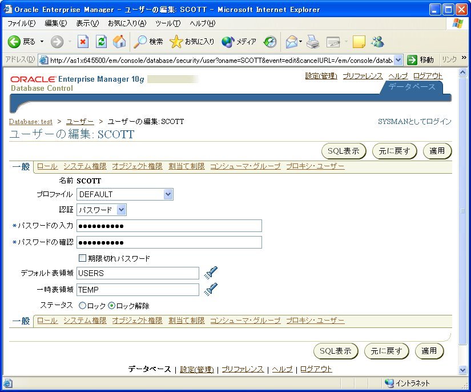Switch to the upper 割当て制限 tab
471x392 pixels.
187,166
